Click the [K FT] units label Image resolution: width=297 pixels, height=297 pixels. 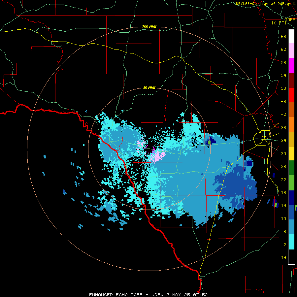pos(279,23)
